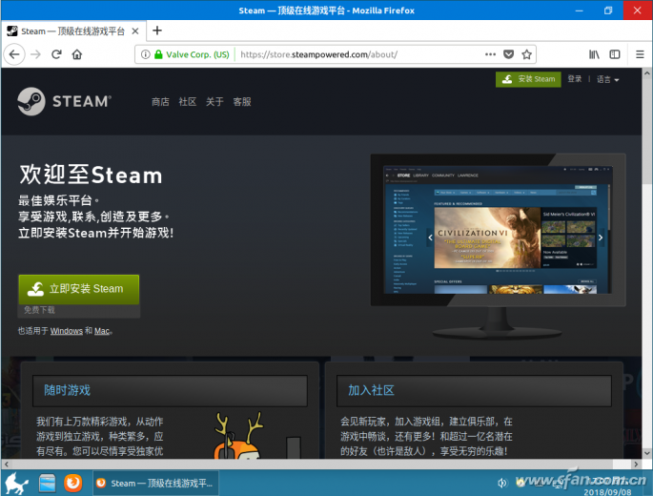Open the taskbar start menu animal icon
Viewport: 653px width, 496px height.
pyautogui.click(x=16, y=483)
